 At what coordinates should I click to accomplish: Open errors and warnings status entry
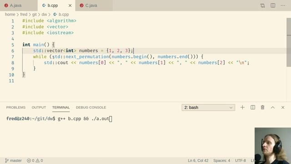35,160
